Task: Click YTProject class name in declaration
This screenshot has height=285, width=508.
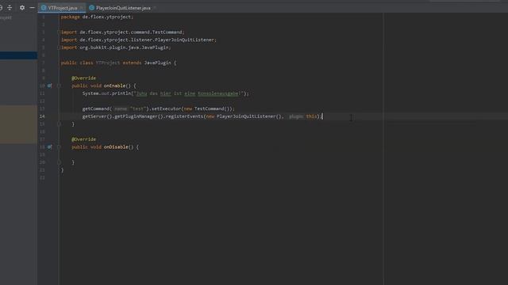Action: click(108, 63)
